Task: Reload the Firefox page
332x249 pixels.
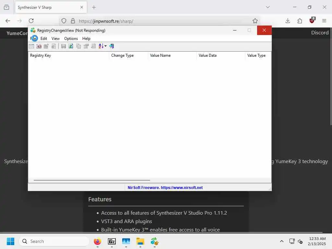Action: coord(31,21)
